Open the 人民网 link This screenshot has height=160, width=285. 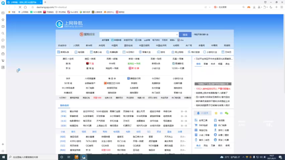click(x=76, y=46)
